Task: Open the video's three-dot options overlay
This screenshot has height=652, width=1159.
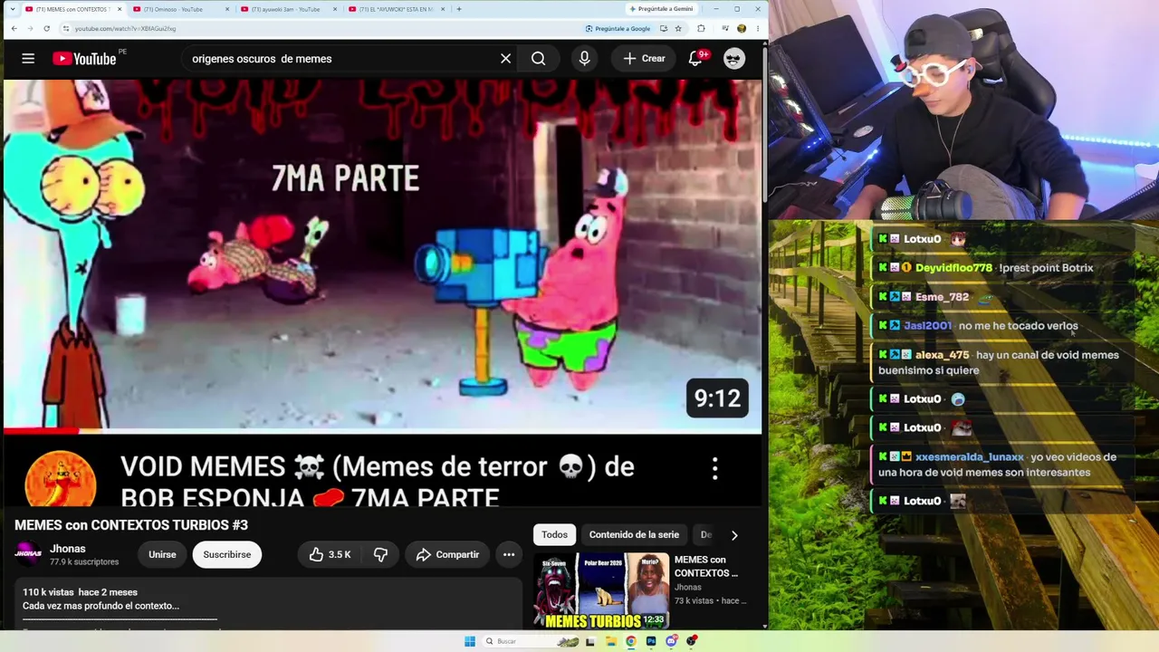Action: (x=715, y=468)
